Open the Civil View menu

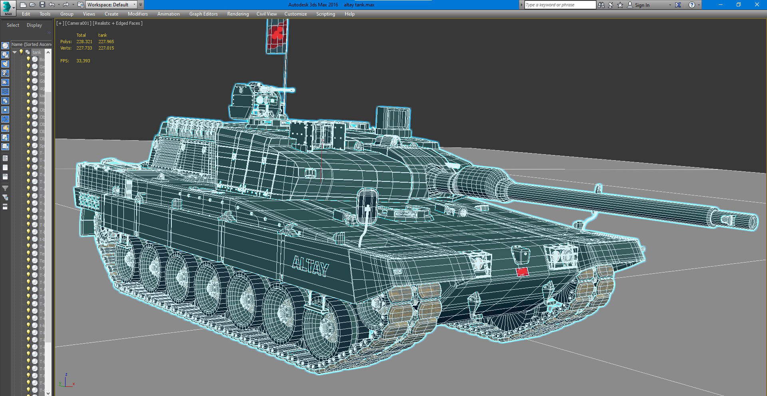(x=266, y=14)
